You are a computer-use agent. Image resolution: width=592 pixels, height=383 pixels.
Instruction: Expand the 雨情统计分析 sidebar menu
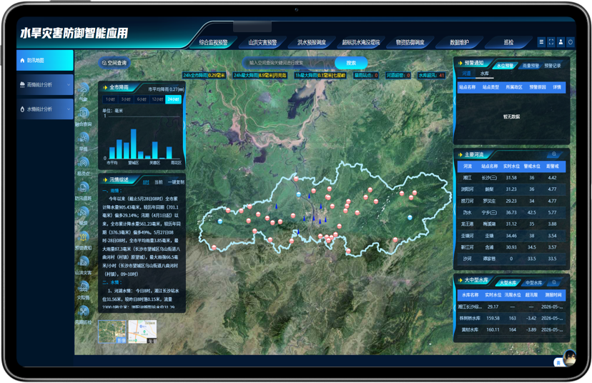coord(45,84)
